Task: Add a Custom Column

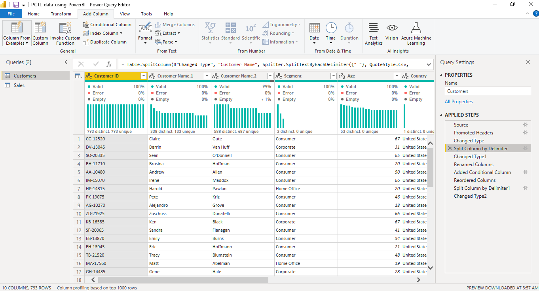Action: (40, 34)
